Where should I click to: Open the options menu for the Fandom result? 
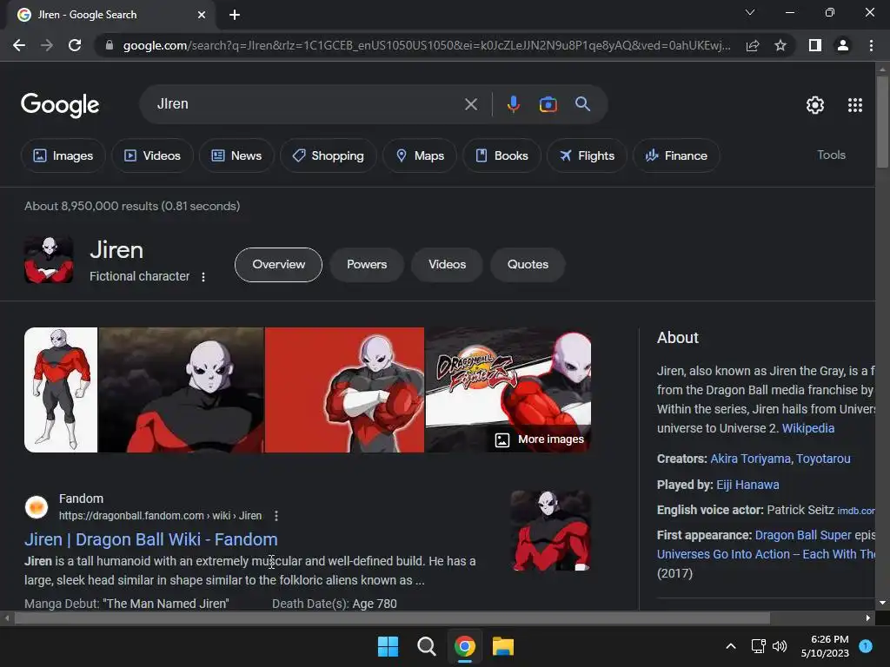[276, 516]
